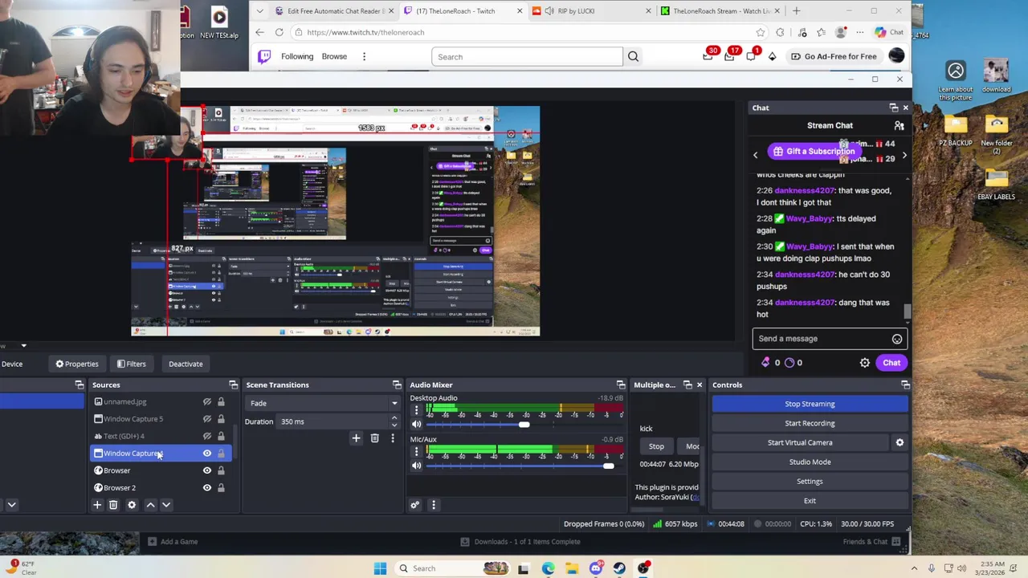Screen dimensions: 1028x578
Task: Pop out Twitch chat panel icon
Action: tap(893, 108)
